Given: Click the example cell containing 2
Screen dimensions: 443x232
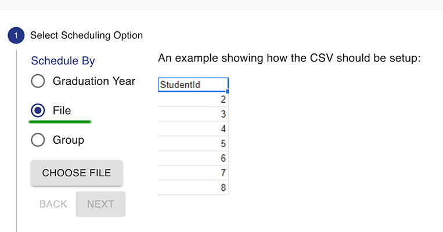Looking at the screenshot, I should [193, 99].
